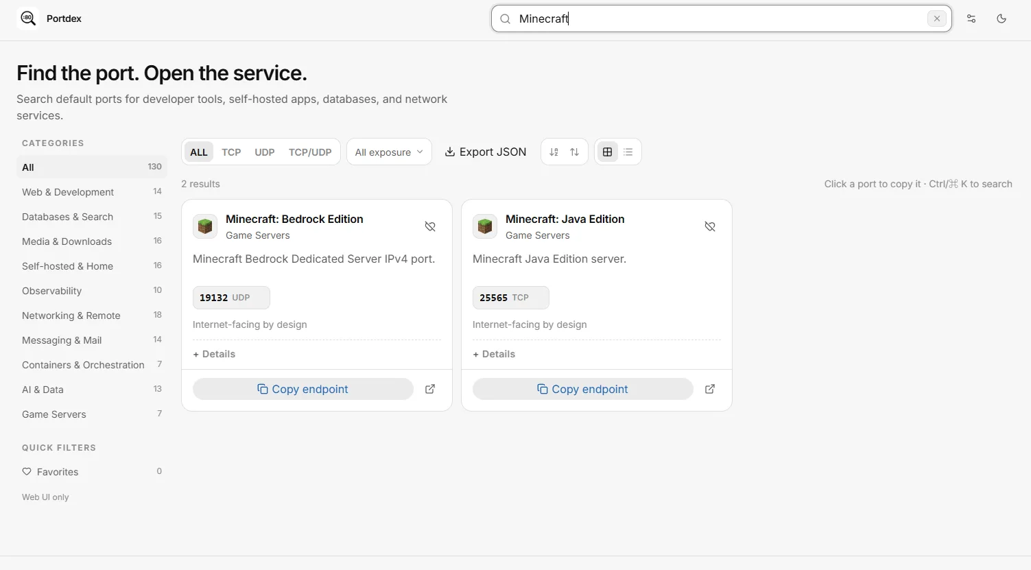Copy endpoint for Bedrock Edition
The width and height of the screenshot is (1031, 570).
(x=303, y=389)
